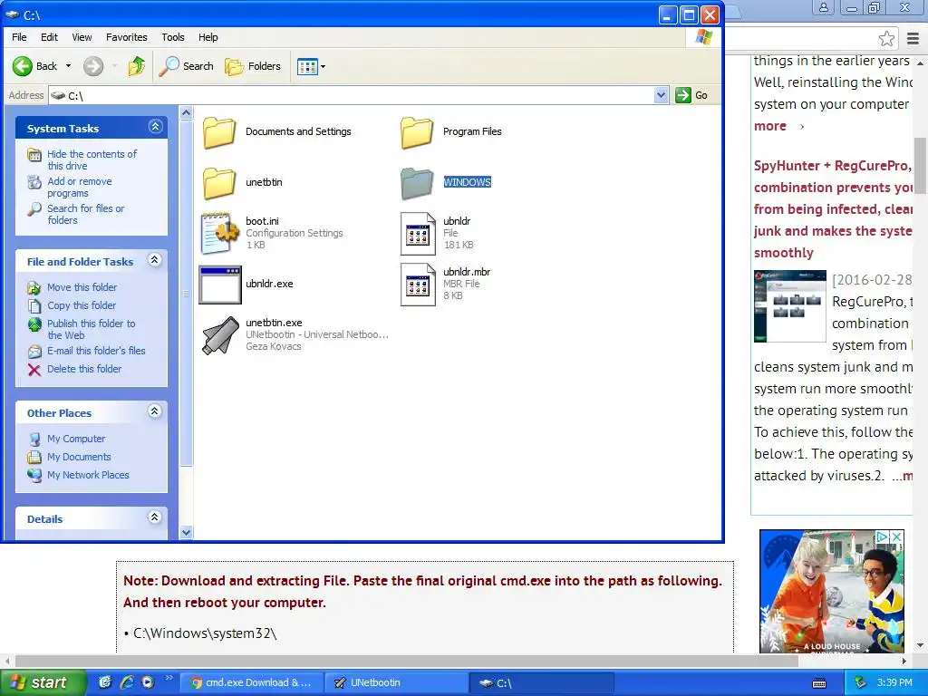Select the ubnldr.mbr file icon
The image size is (928, 696).
[x=418, y=285]
